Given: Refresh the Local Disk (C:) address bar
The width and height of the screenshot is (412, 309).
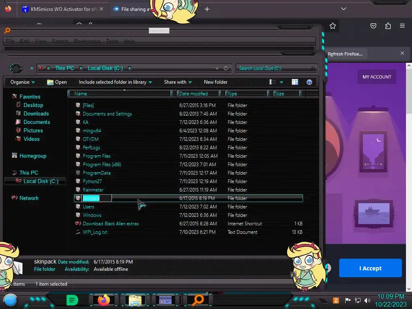Looking at the screenshot, I should [226, 68].
